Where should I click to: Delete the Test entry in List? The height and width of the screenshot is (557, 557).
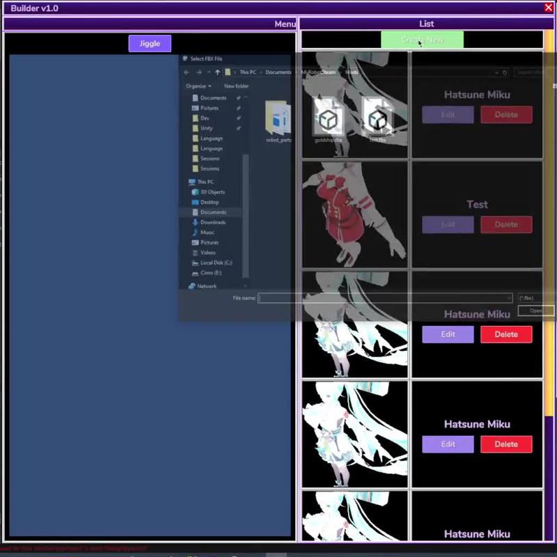(x=506, y=224)
